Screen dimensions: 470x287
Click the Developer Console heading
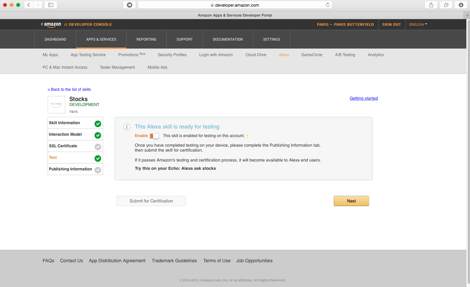tap(88, 24)
